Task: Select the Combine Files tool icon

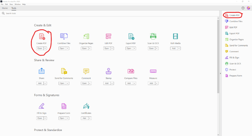Action: pyautogui.click(x=64, y=36)
